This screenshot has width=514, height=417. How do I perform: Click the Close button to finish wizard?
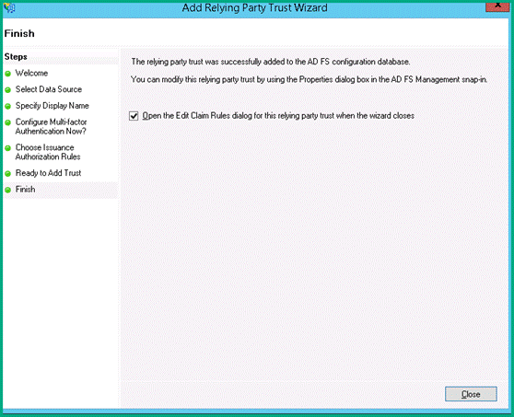pos(471,394)
